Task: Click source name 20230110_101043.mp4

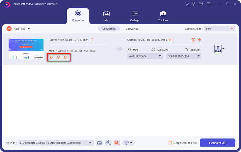Action: coord(74,40)
